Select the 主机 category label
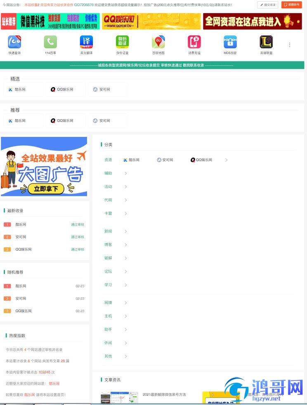This screenshot has height=405, width=307. pos(108,316)
